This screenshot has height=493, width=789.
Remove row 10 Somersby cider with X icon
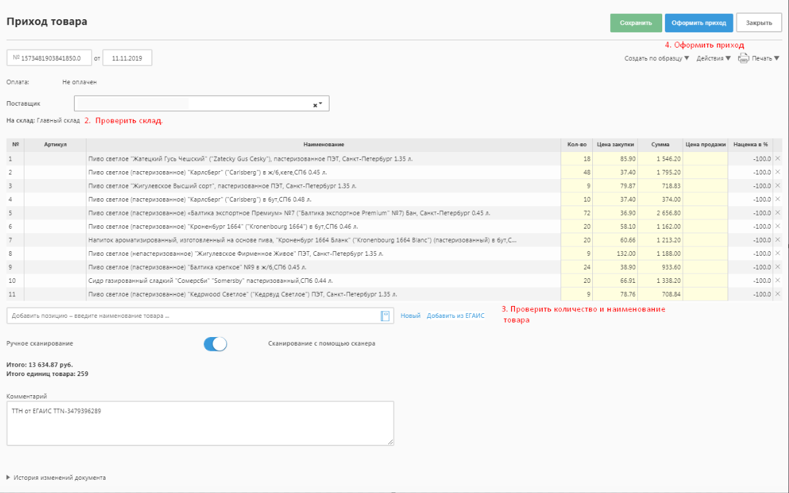[777, 280]
